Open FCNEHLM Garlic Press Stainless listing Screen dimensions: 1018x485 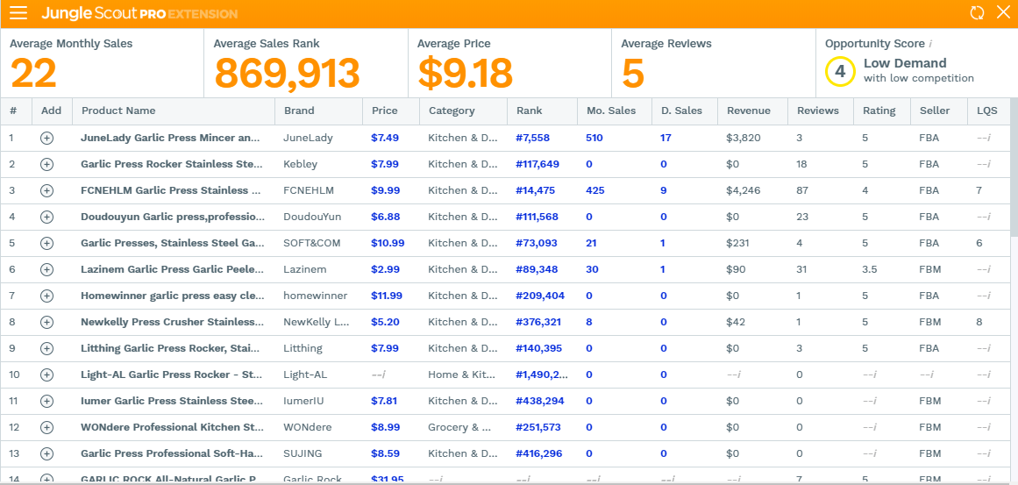point(171,190)
